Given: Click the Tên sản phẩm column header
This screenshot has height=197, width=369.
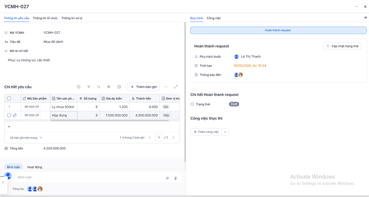Looking at the screenshot, I should (64, 98).
